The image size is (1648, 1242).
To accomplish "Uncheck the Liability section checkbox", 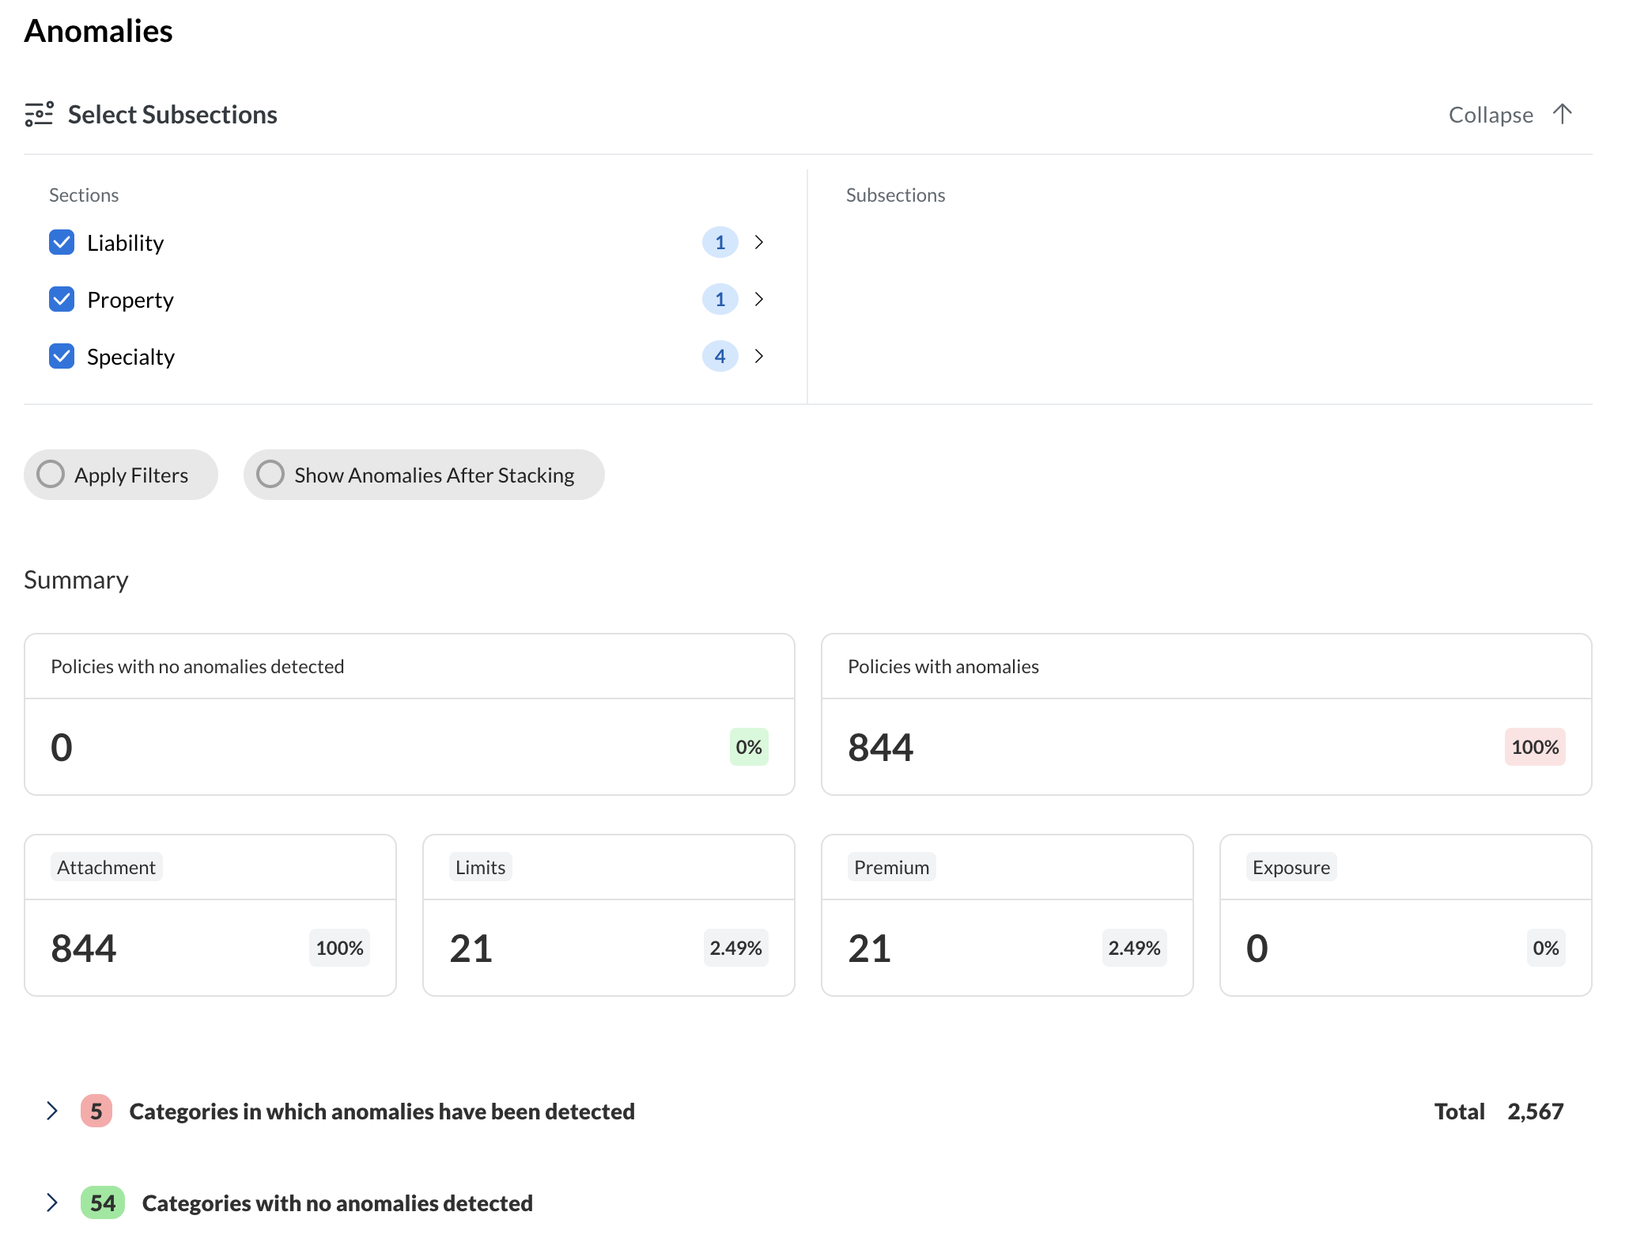I will tap(61, 242).
